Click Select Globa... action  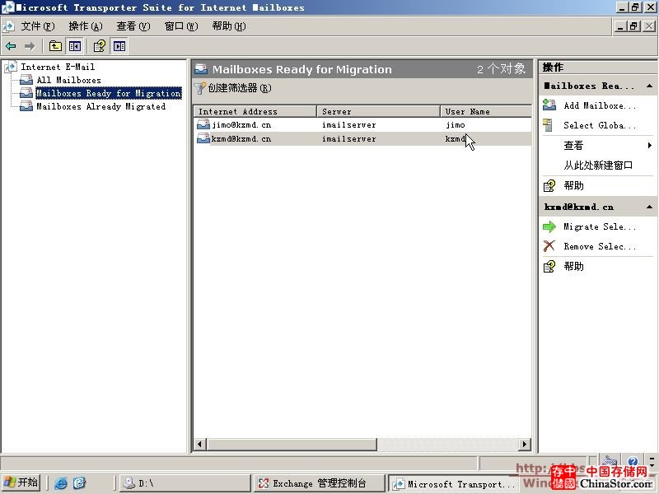click(x=600, y=125)
